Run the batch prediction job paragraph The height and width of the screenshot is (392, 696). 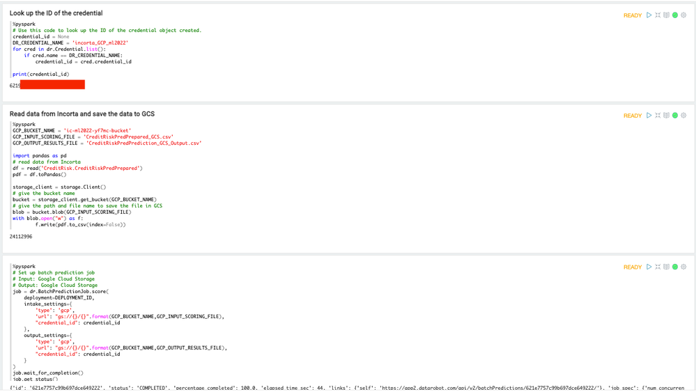click(x=649, y=267)
